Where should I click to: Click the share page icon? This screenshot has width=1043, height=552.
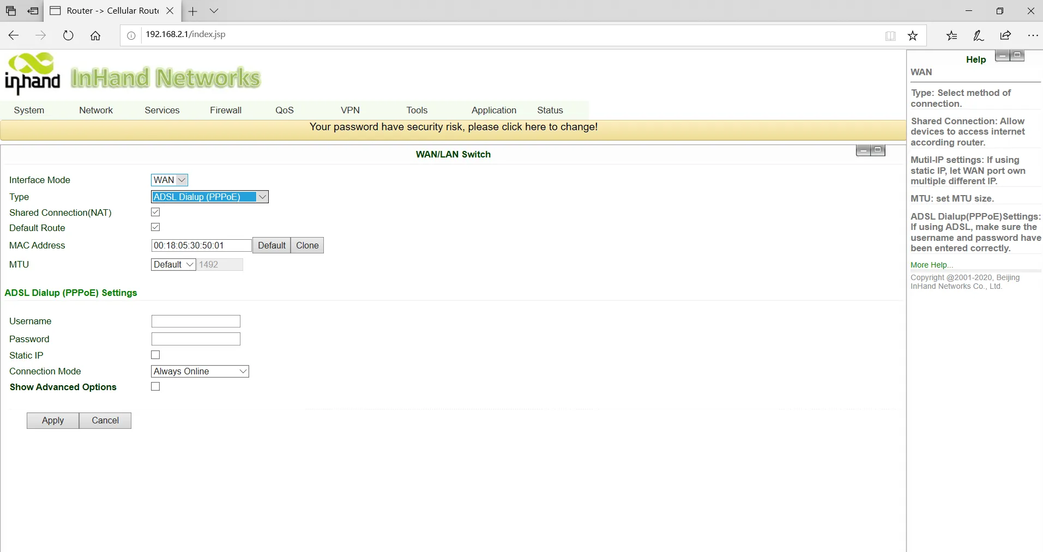point(1005,35)
